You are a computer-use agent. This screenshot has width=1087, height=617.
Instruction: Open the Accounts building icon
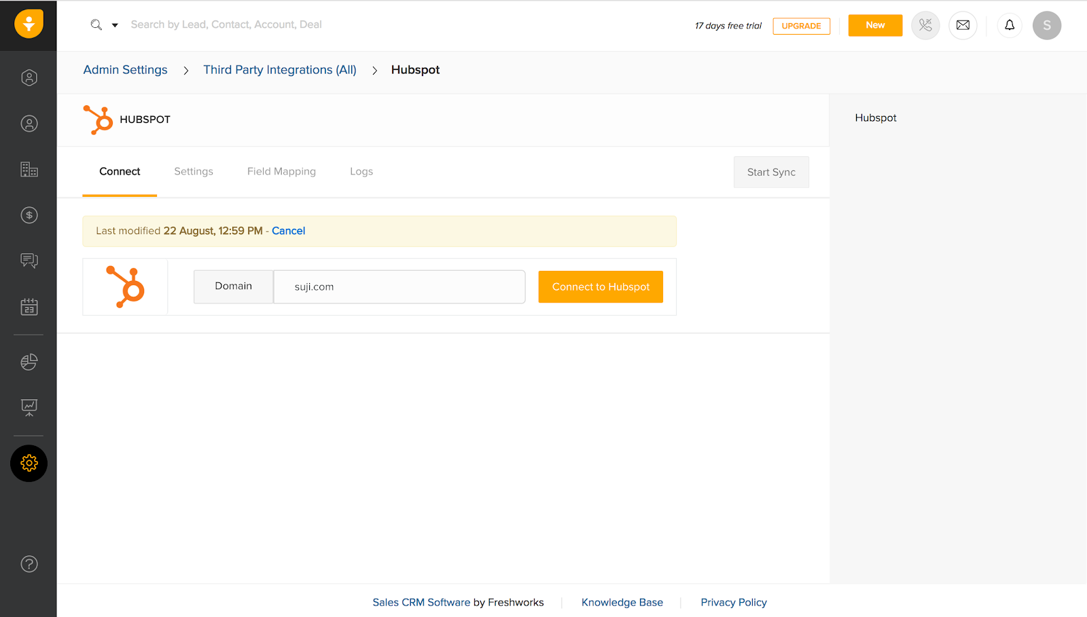click(29, 169)
